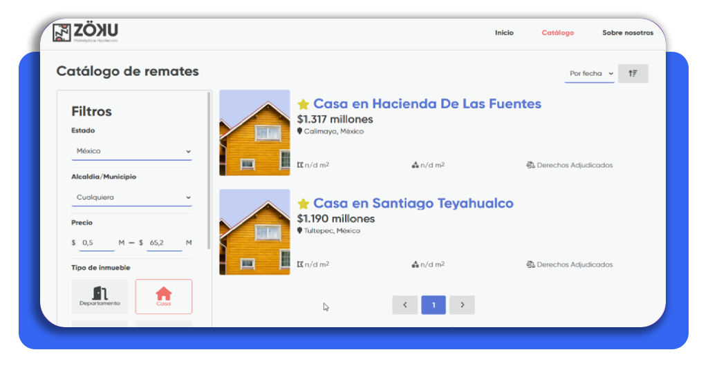The image size is (708, 370).
Task: Click the maximum price field 65,2
Action: tap(165, 243)
